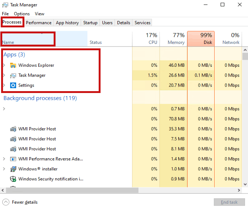
Task: Open the View menu
Action: point(39,14)
